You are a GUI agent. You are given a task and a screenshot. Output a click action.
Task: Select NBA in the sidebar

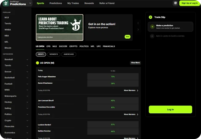coord(7,36)
